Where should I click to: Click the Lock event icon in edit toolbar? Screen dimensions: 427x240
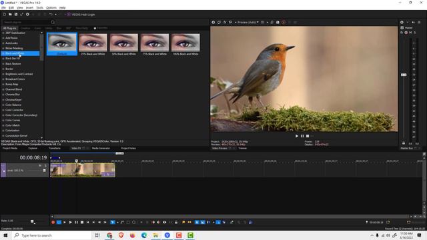click(176, 222)
